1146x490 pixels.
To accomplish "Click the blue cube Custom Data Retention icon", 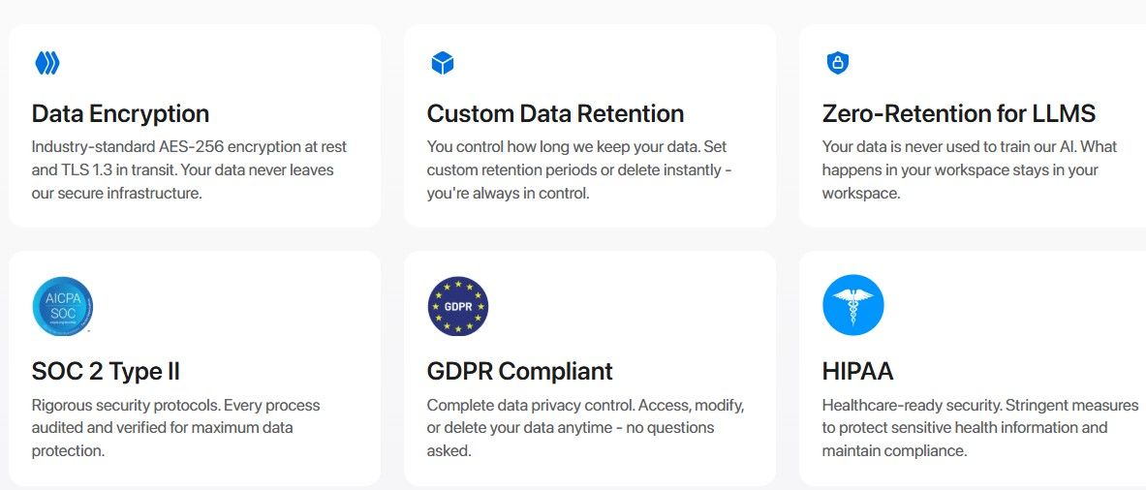I will [x=443, y=64].
